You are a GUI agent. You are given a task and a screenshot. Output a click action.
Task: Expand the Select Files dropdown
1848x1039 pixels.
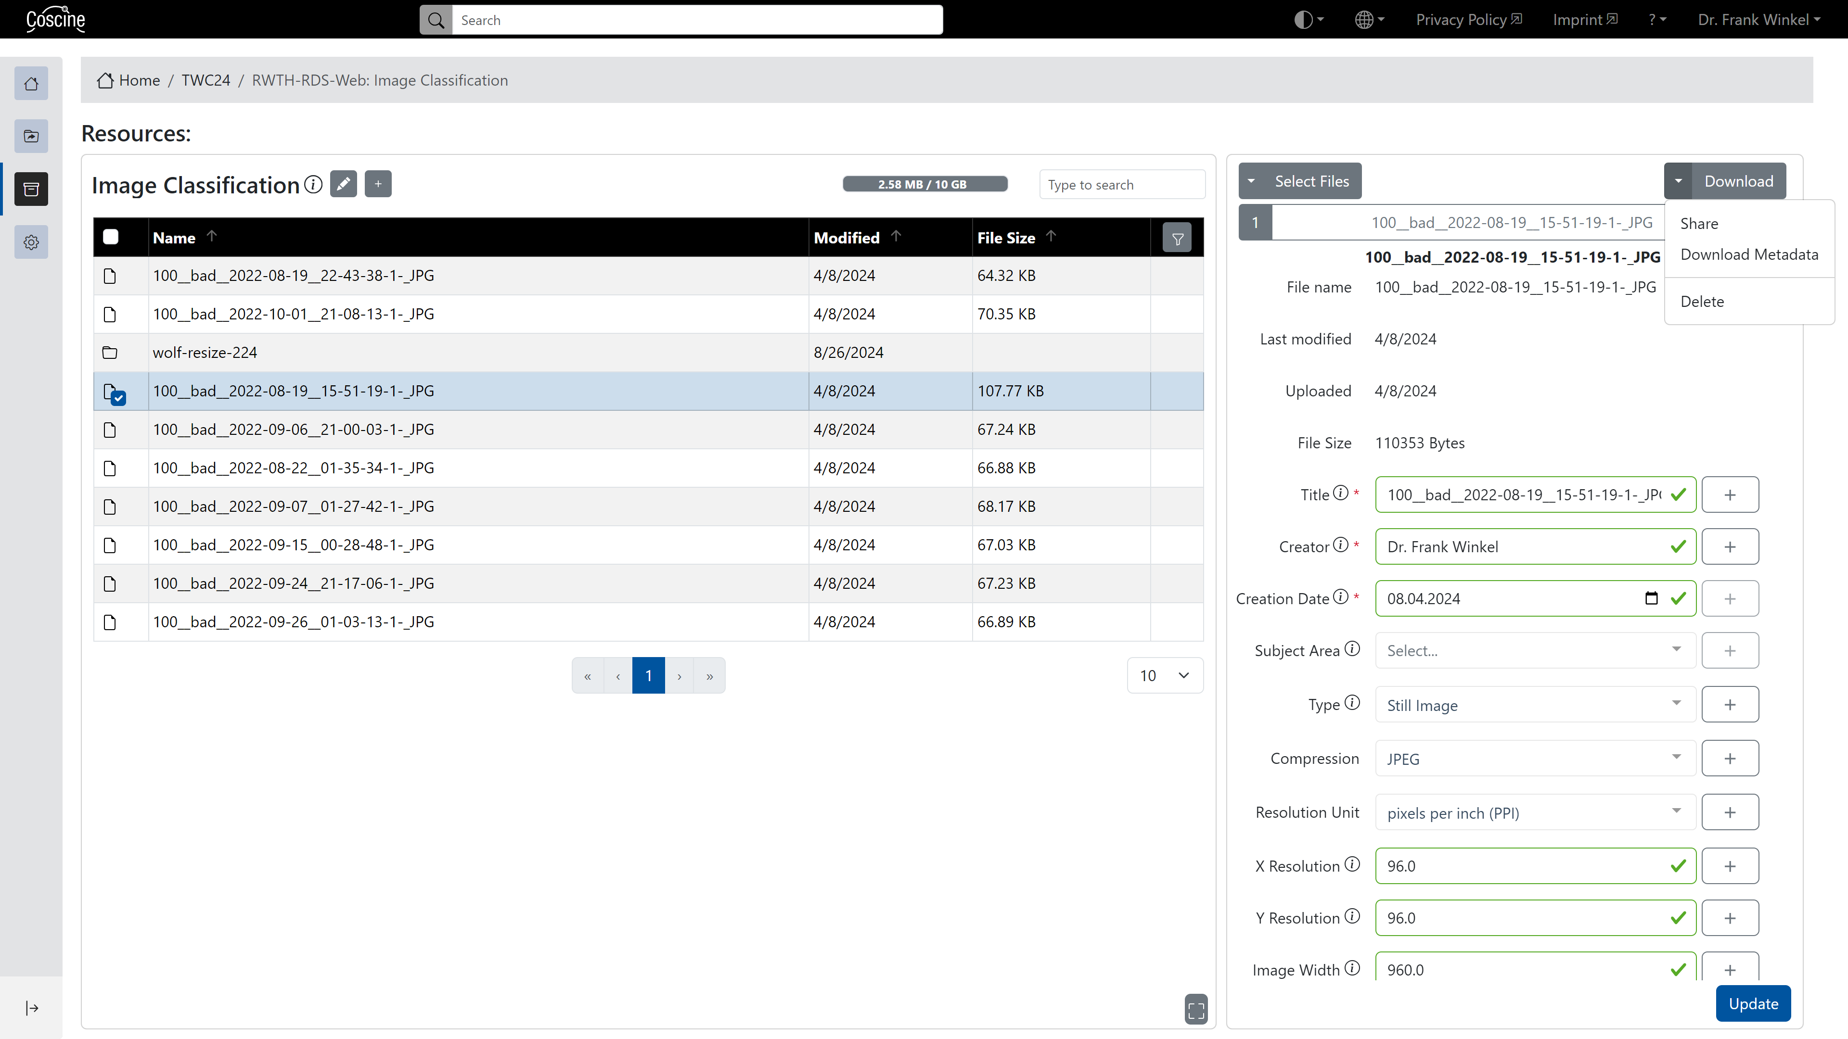click(x=1300, y=181)
